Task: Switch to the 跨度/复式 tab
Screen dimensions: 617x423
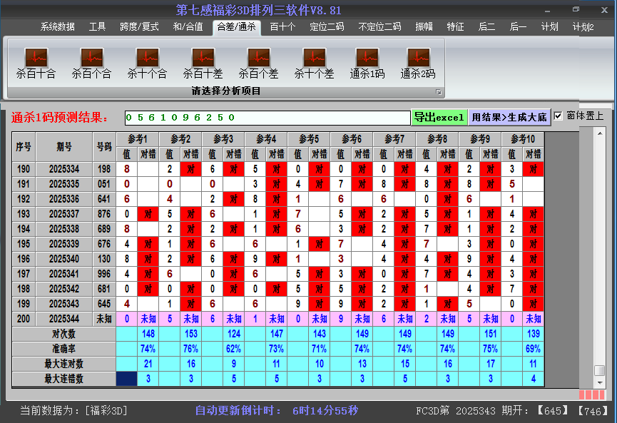Action: pyautogui.click(x=139, y=27)
